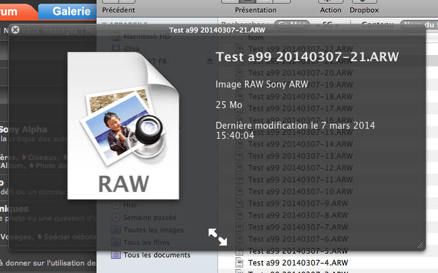The width and height of the screenshot is (438, 273).
Task: Open the Spécial débutants link in browser
Action: pos(70,237)
